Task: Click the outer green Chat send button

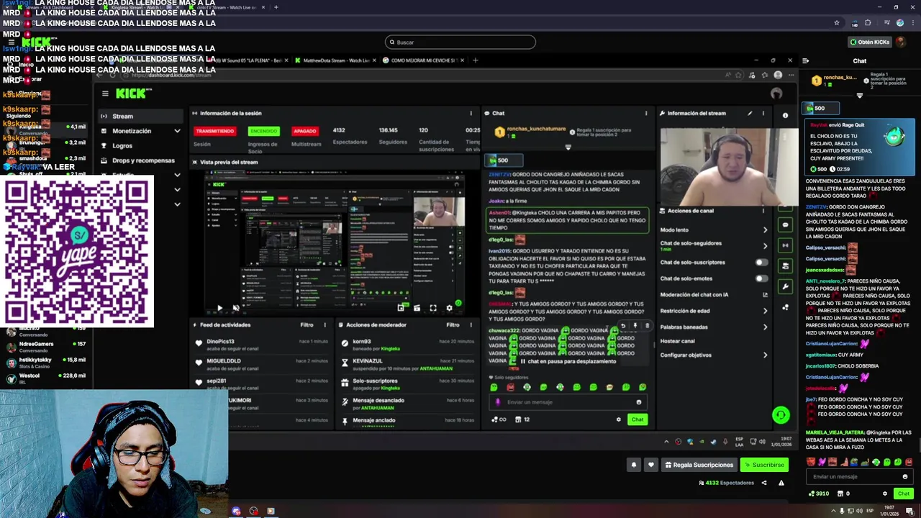Action: [x=904, y=494]
